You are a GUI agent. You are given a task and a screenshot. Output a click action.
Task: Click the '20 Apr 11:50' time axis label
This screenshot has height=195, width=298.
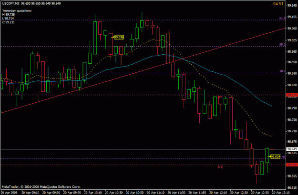pos(197,193)
